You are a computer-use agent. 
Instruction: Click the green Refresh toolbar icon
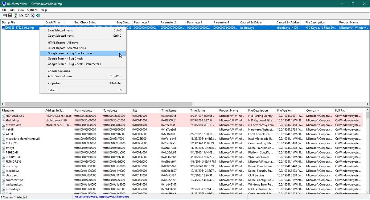point(16,15)
